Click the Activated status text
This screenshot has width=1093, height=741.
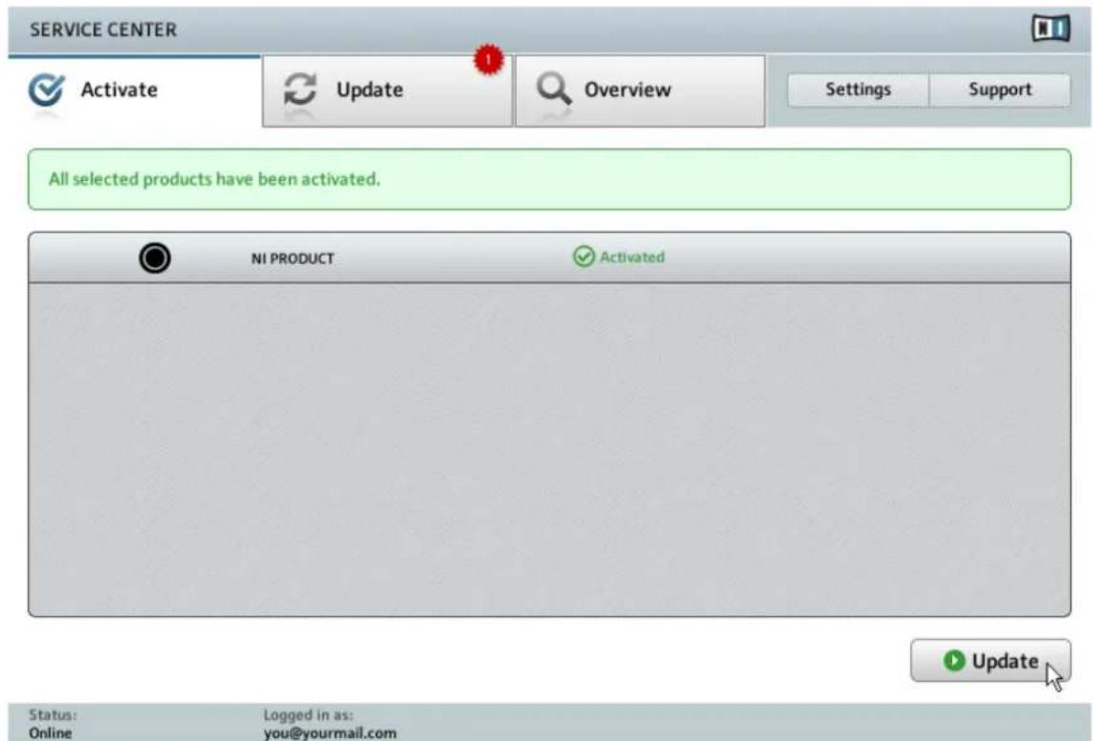click(632, 257)
